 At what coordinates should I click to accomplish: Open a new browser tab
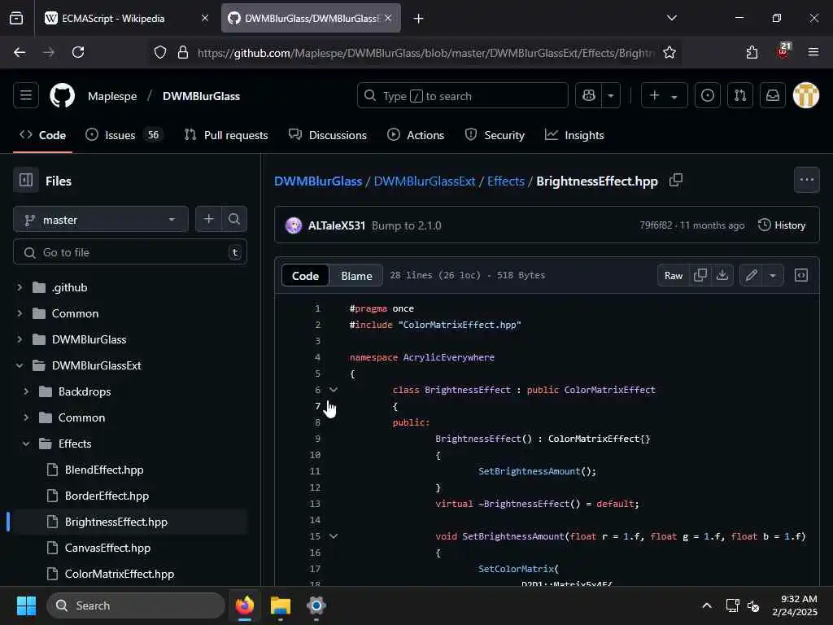(x=418, y=18)
